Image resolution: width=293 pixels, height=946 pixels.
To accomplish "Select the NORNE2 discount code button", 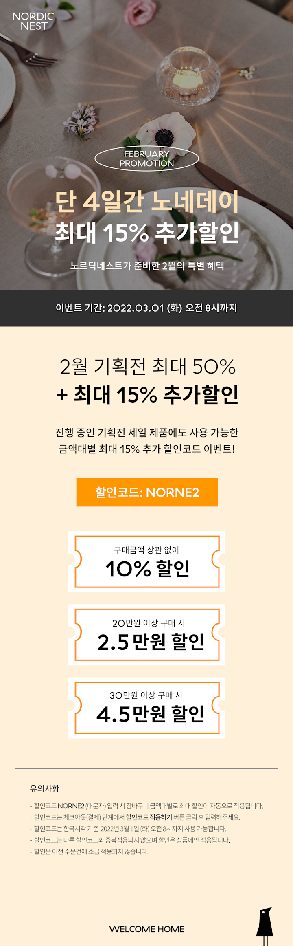I will 147,492.
